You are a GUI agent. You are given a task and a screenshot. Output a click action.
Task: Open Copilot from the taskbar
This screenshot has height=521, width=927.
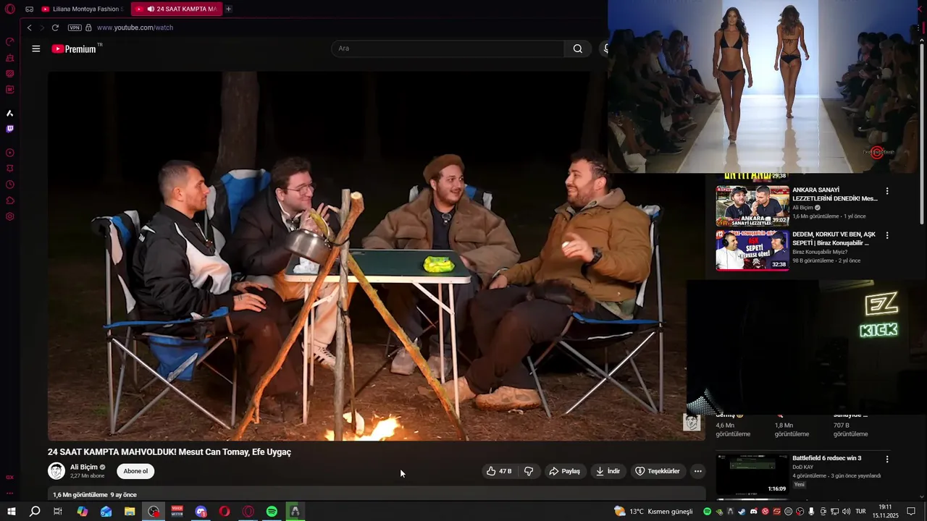point(83,512)
